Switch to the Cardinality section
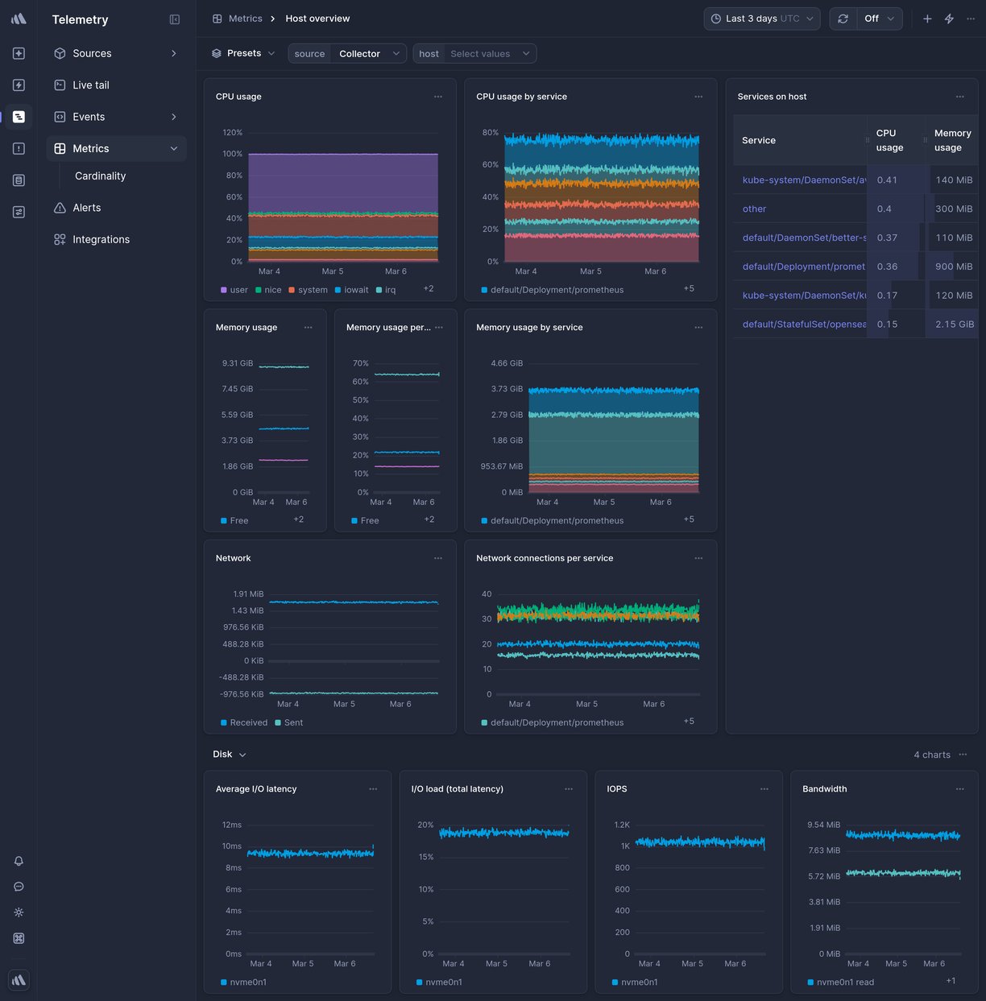 pyautogui.click(x=100, y=176)
